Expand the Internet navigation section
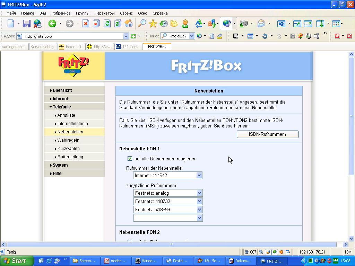The height and width of the screenshot is (266, 355). pos(75,99)
